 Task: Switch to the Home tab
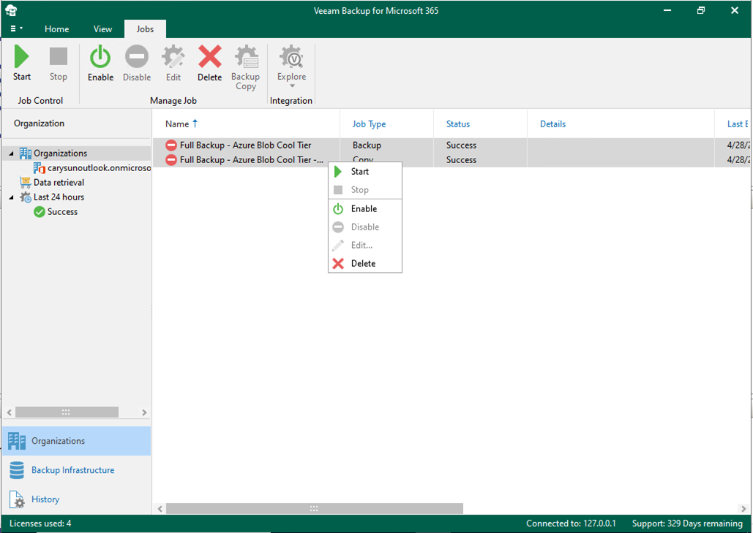(x=56, y=29)
